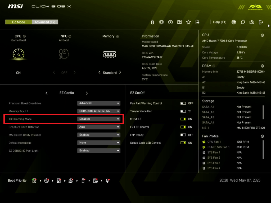Click previous Memory profile arrow
Screen dimensions: 271x203
coord(100,72)
